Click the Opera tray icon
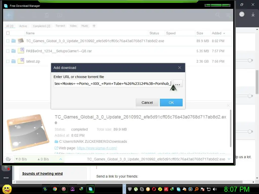The image size is (259, 194). [x=154, y=189]
